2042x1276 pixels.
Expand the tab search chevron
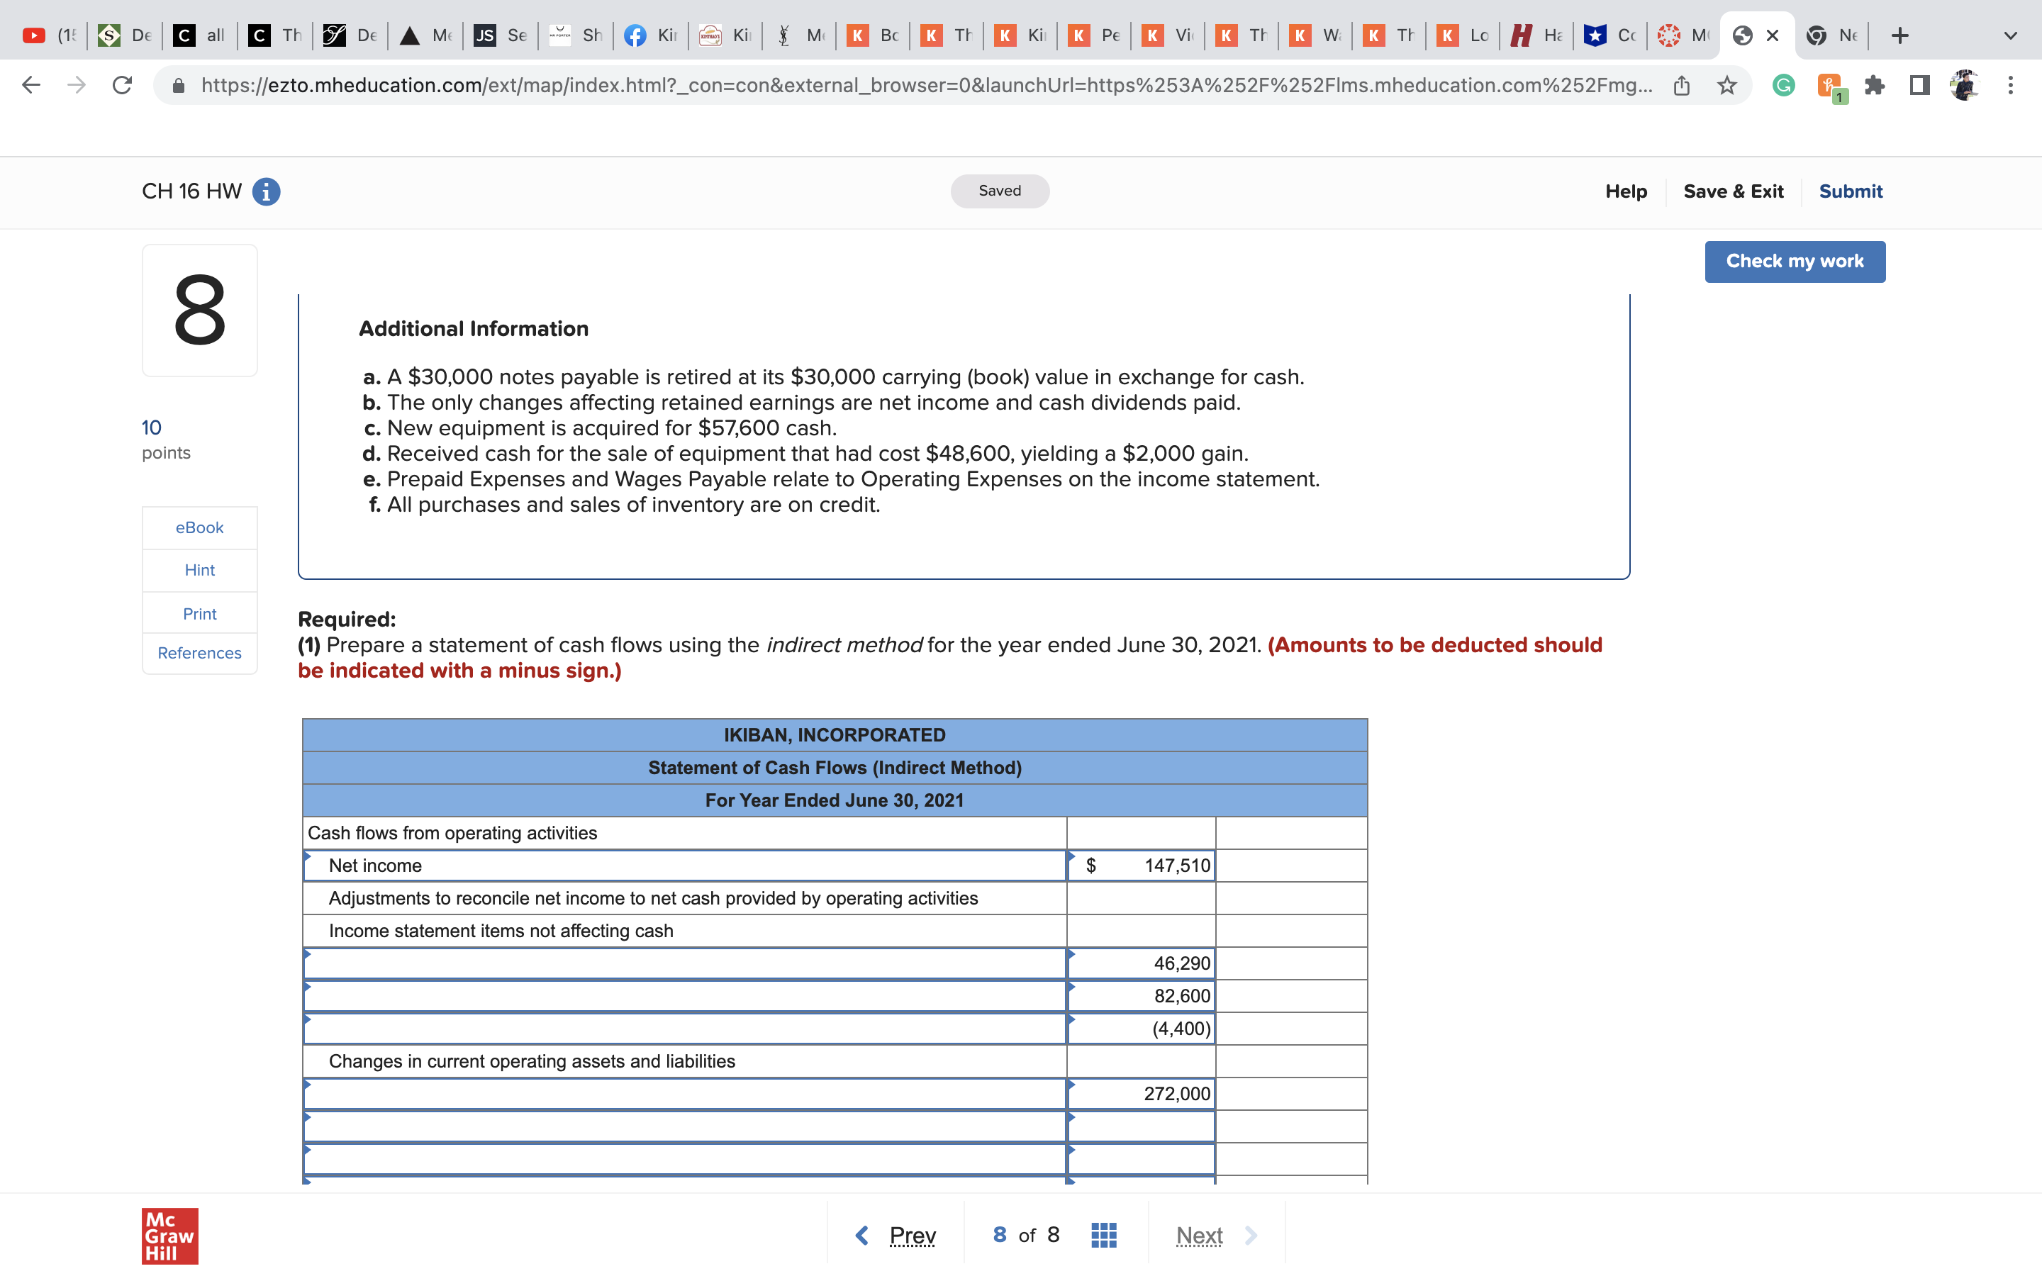click(2010, 35)
